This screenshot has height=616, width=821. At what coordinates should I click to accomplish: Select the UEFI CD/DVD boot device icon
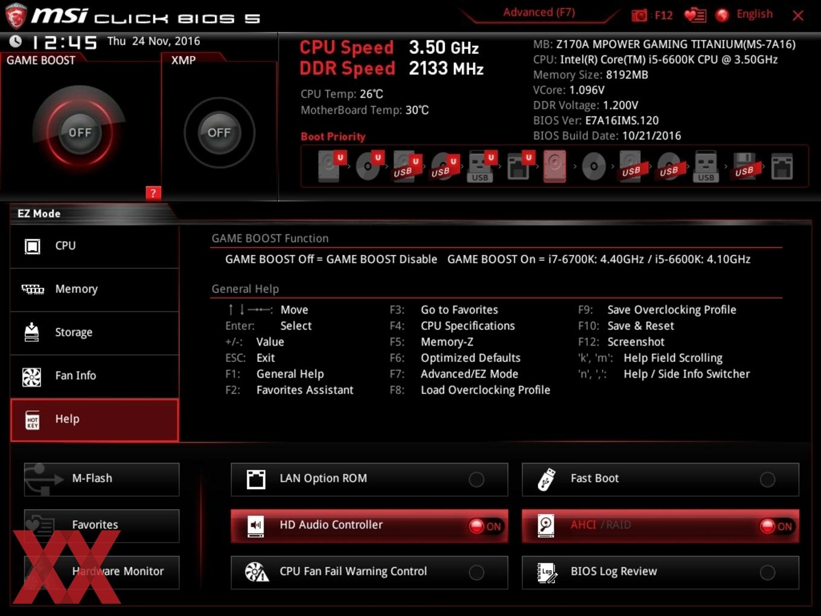[368, 166]
